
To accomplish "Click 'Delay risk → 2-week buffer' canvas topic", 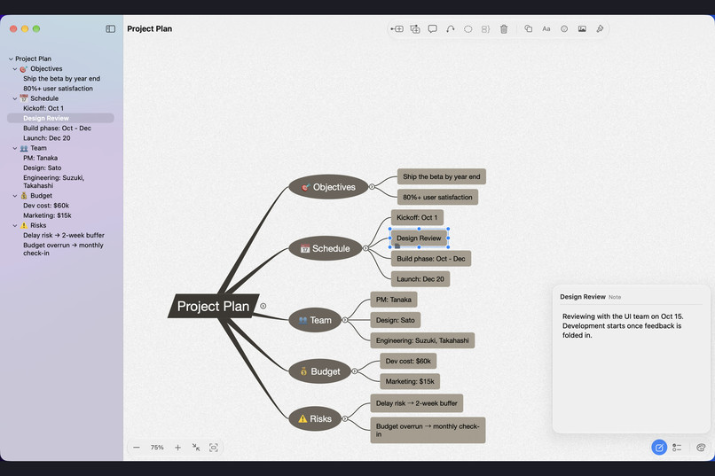I will [x=416, y=403].
